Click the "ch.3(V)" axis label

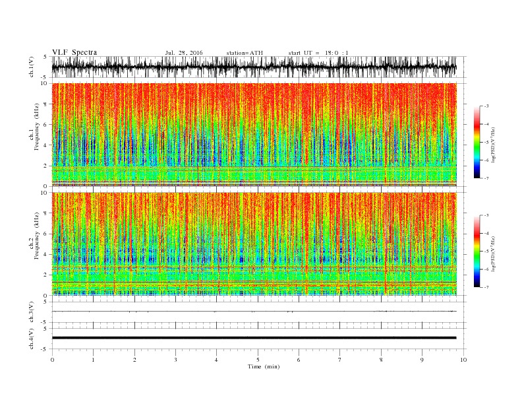pyautogui.click(x=32, y=312)
